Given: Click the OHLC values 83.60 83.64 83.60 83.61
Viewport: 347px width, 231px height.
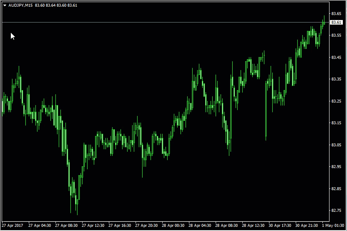Looking at the screenshot, I should (56, 5).
